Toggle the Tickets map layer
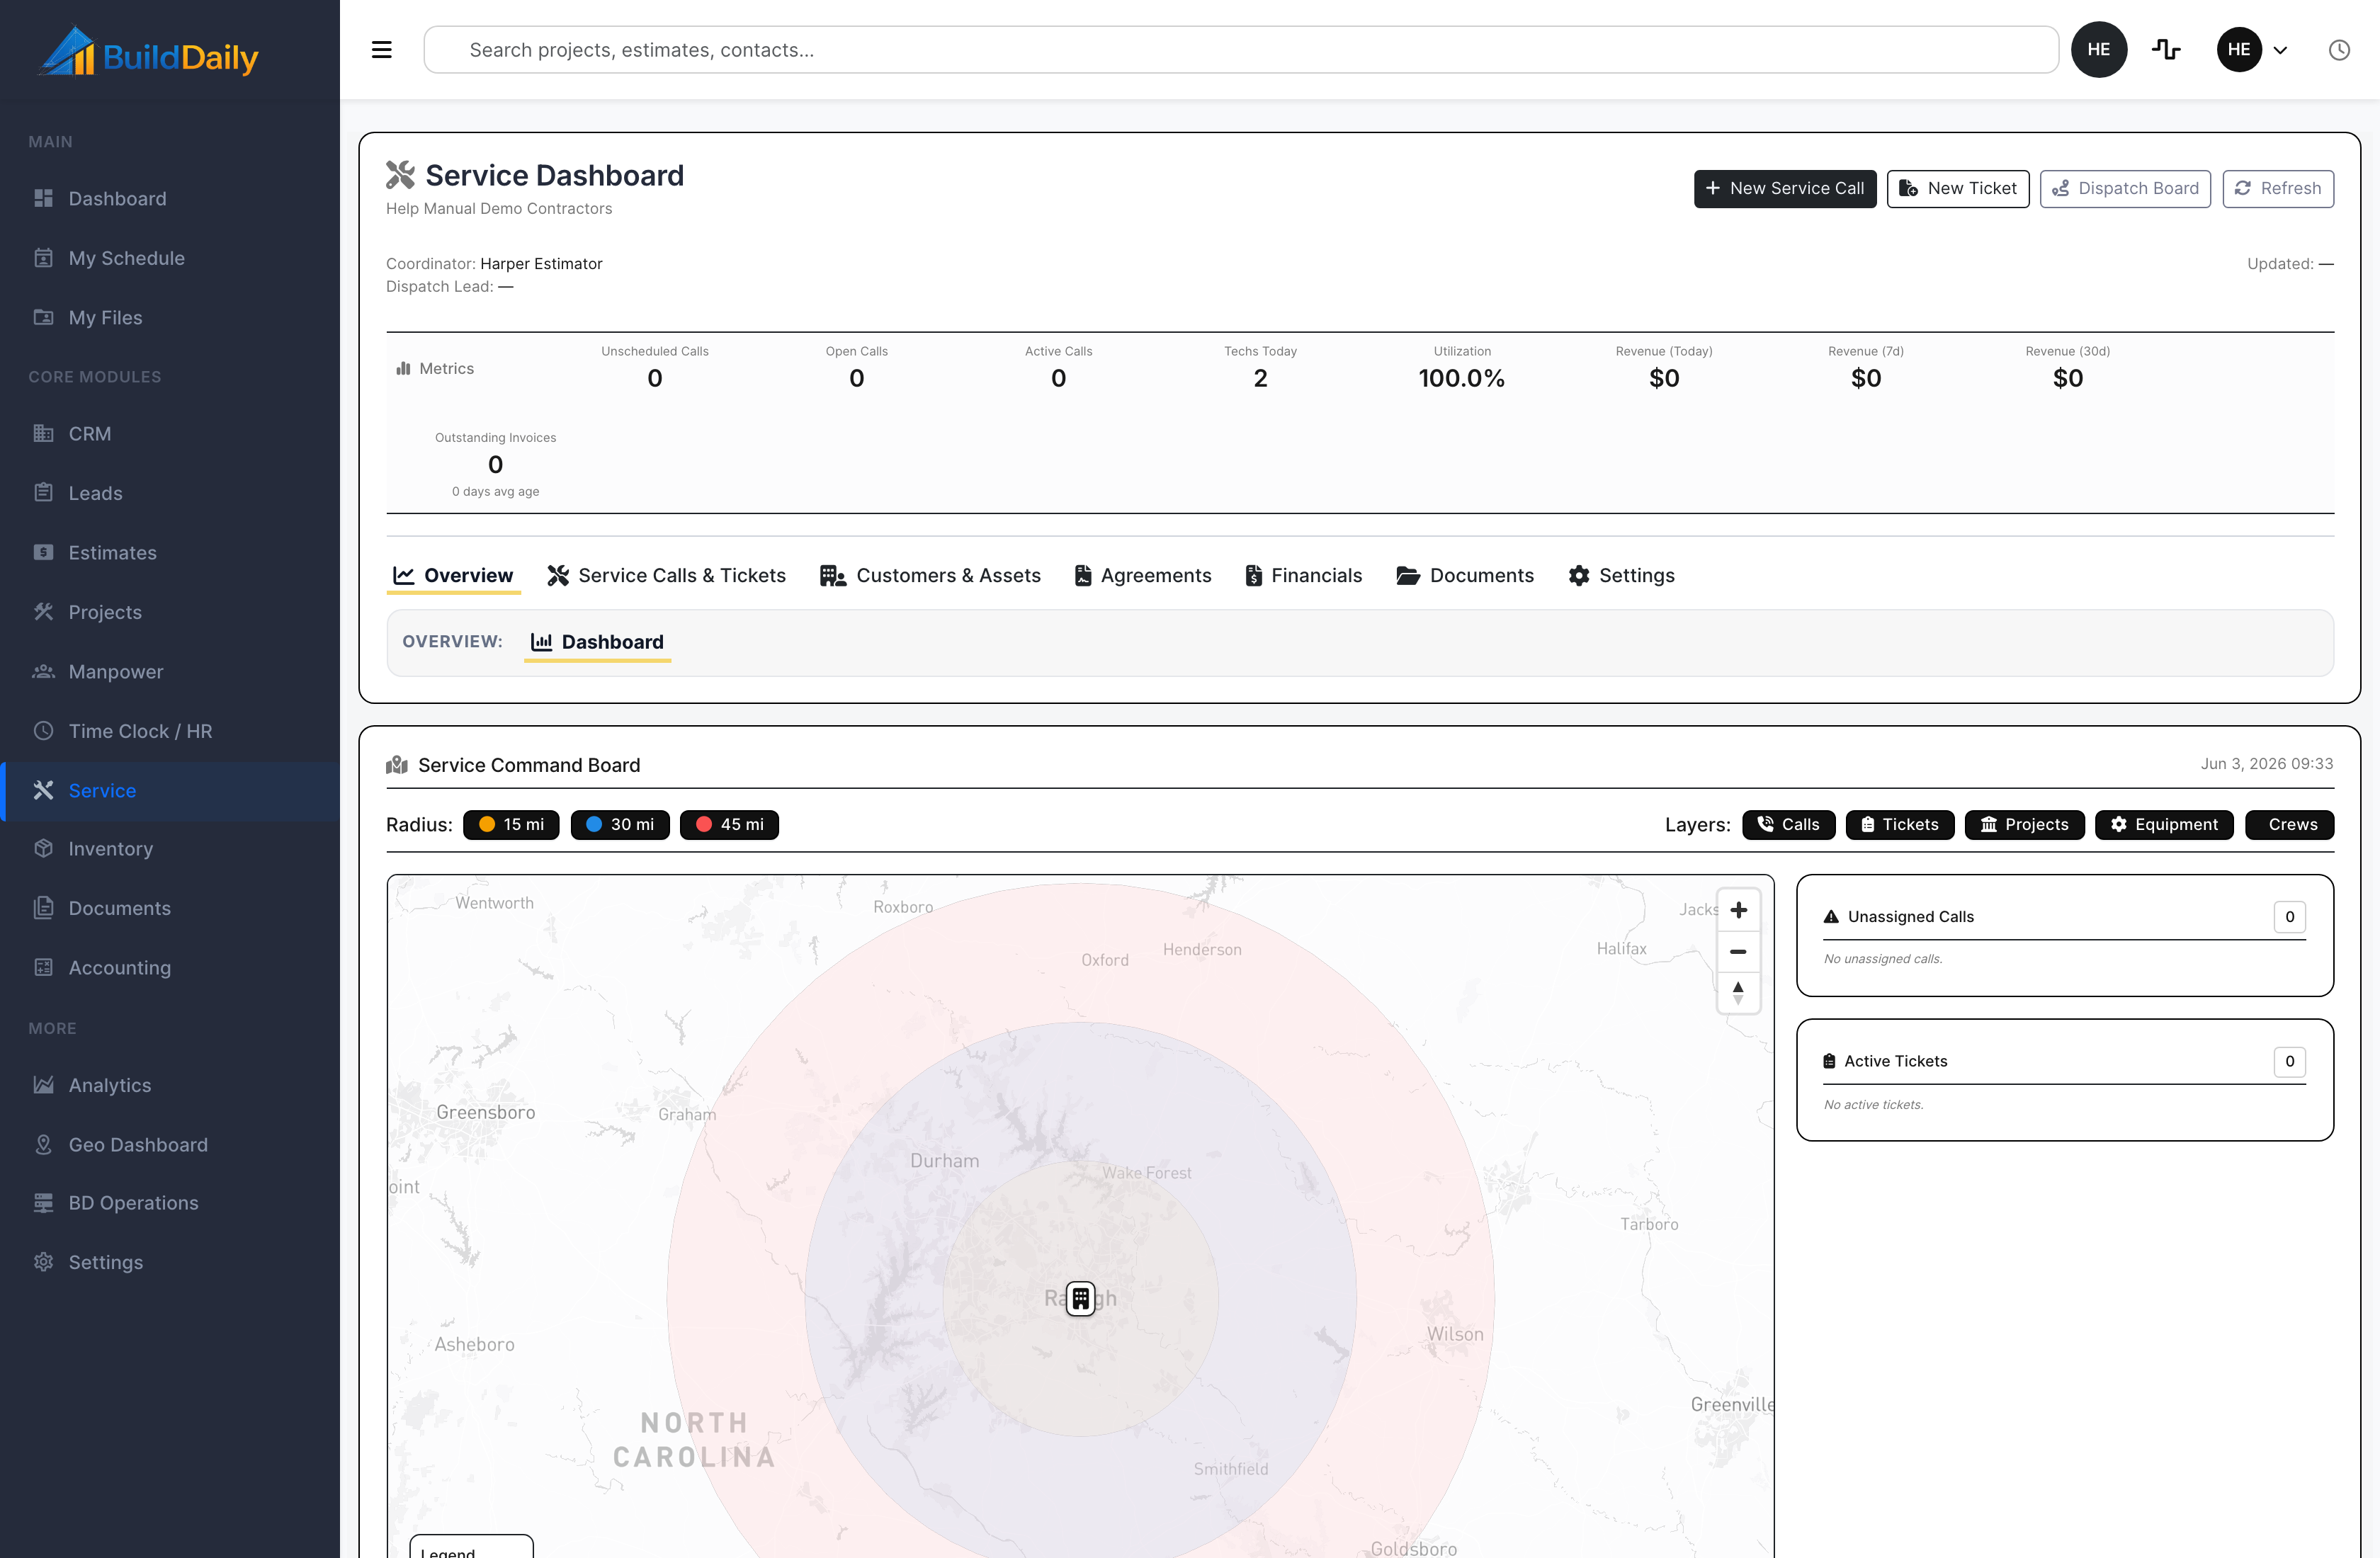The width and height of the screenshot is (2380, 1558). [1899, 824]
